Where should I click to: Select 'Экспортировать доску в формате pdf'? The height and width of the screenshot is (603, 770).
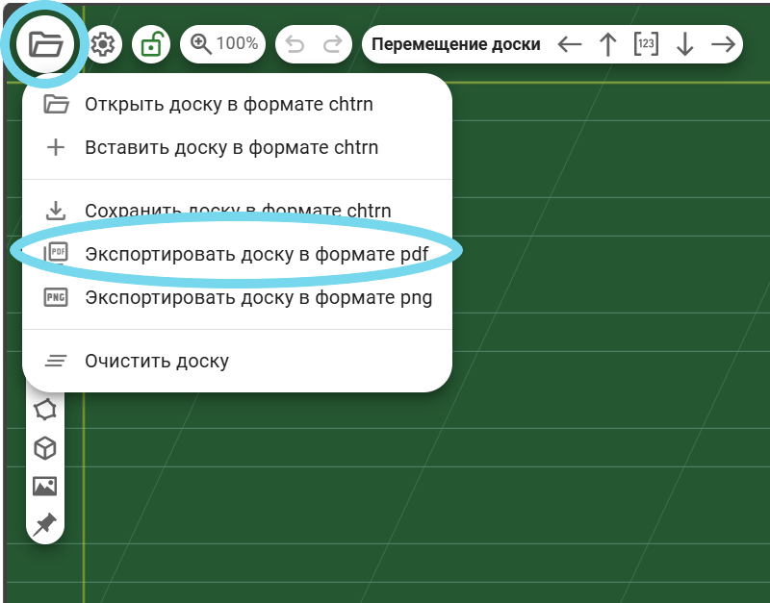256,253
